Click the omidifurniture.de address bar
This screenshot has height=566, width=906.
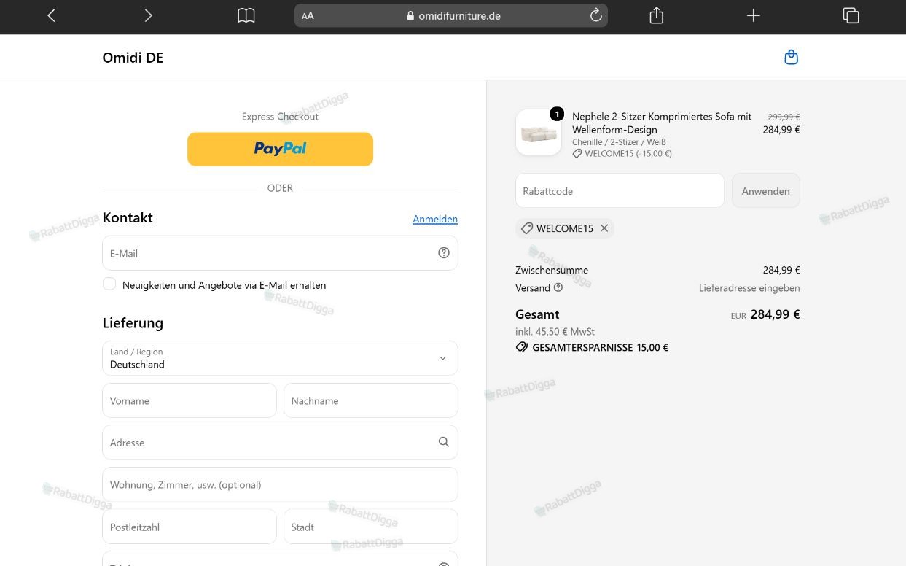pyautogui.click(x=451, y=15)
